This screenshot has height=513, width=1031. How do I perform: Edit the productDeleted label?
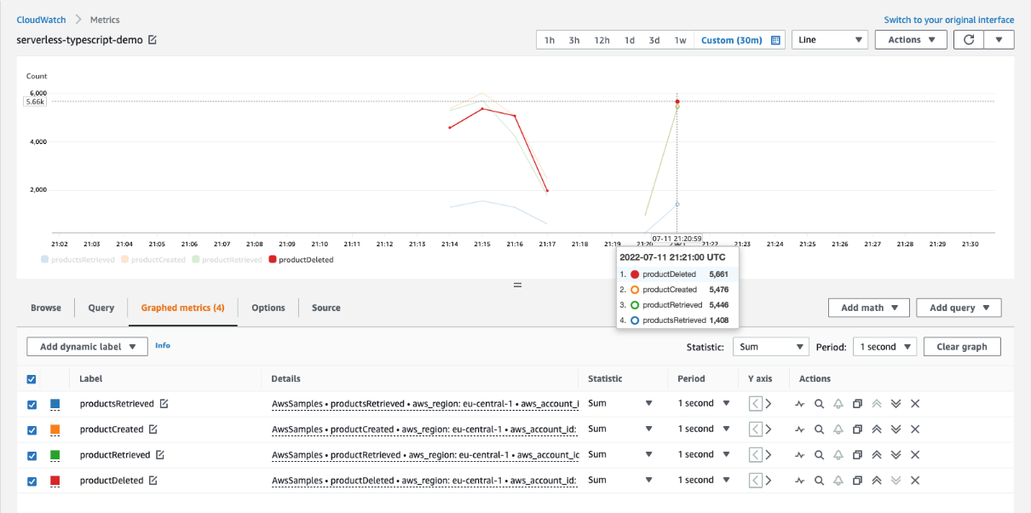tap(153, 481)
